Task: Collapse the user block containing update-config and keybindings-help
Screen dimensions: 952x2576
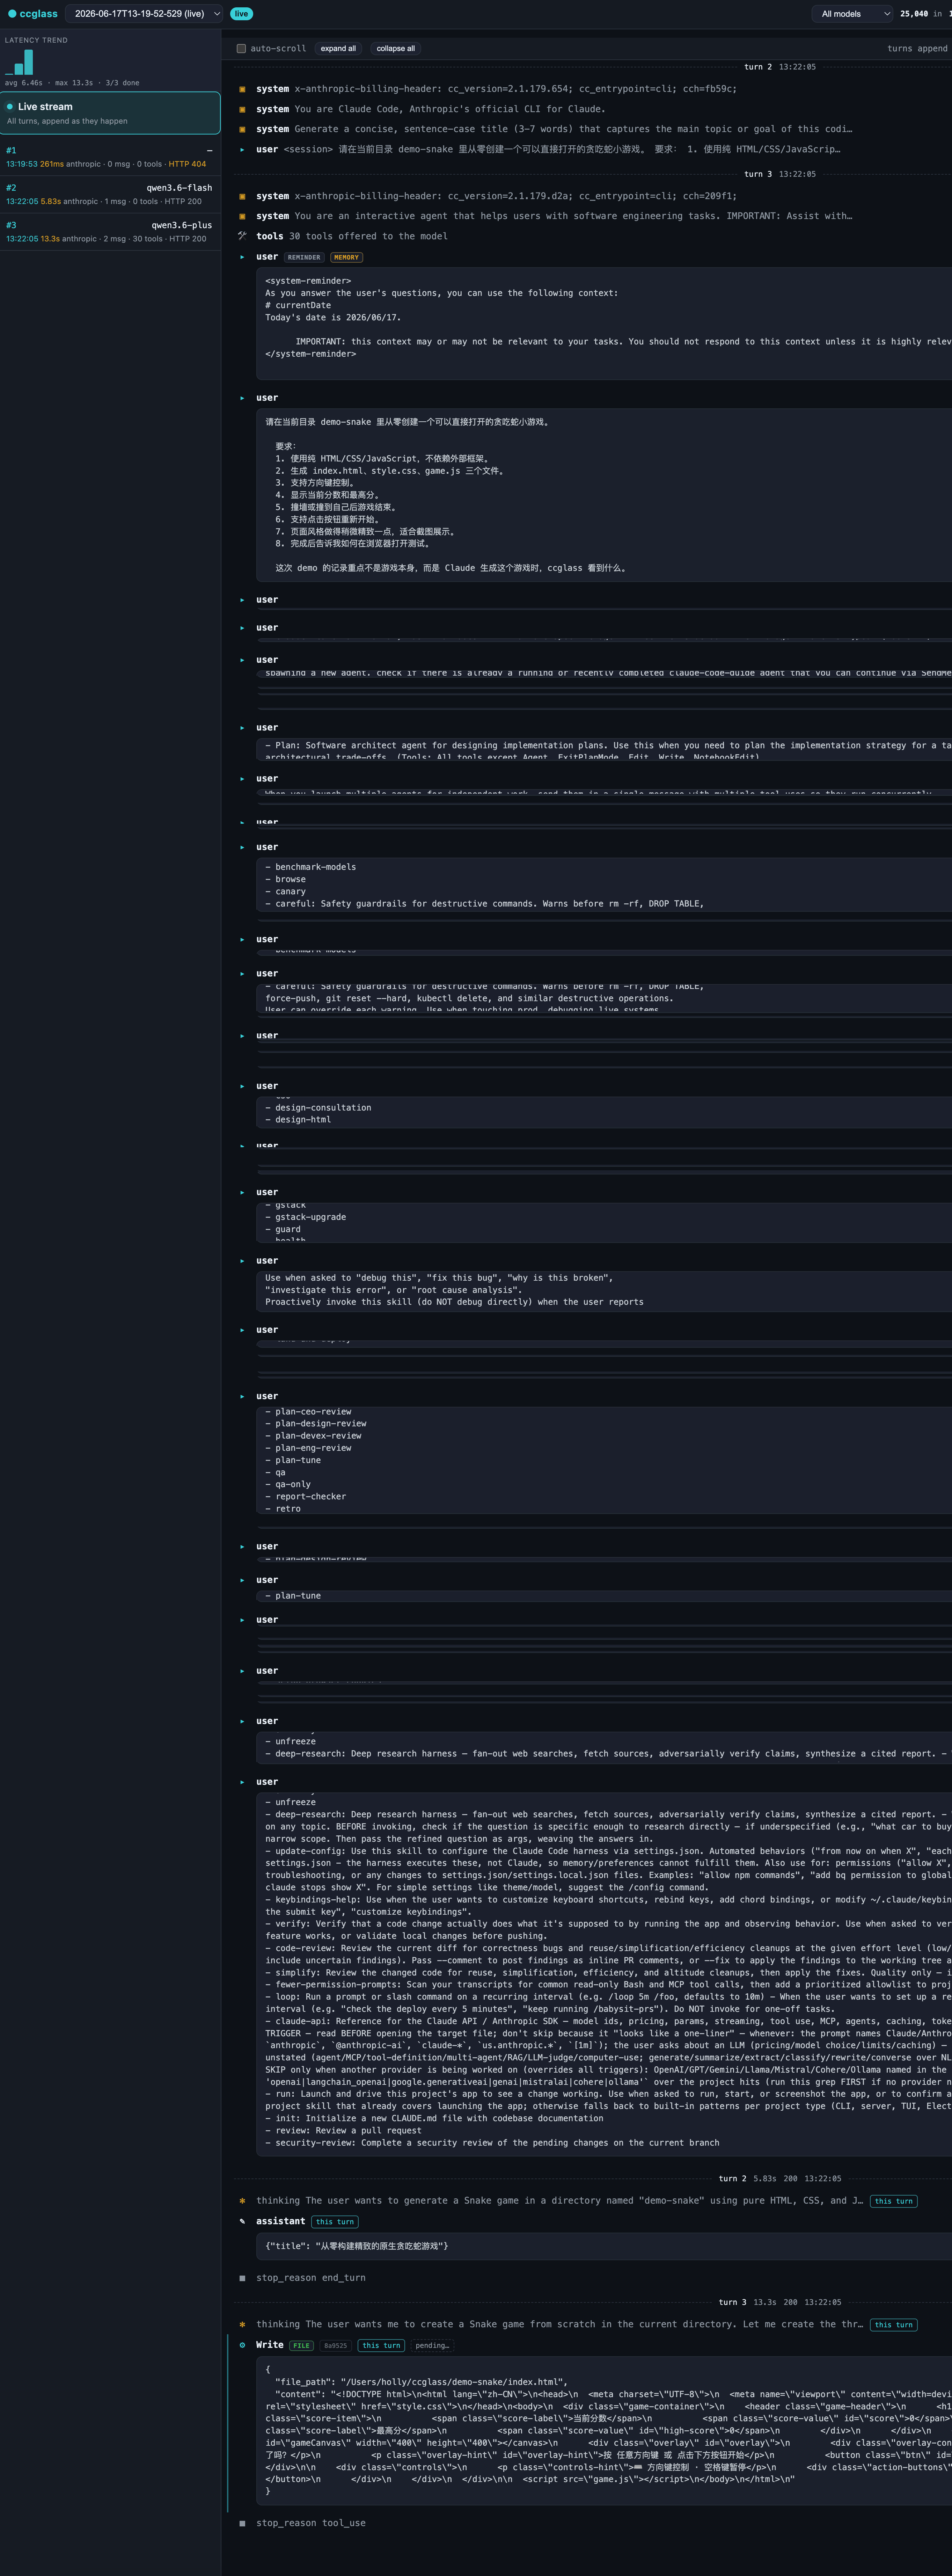Action: (242, 1782)
